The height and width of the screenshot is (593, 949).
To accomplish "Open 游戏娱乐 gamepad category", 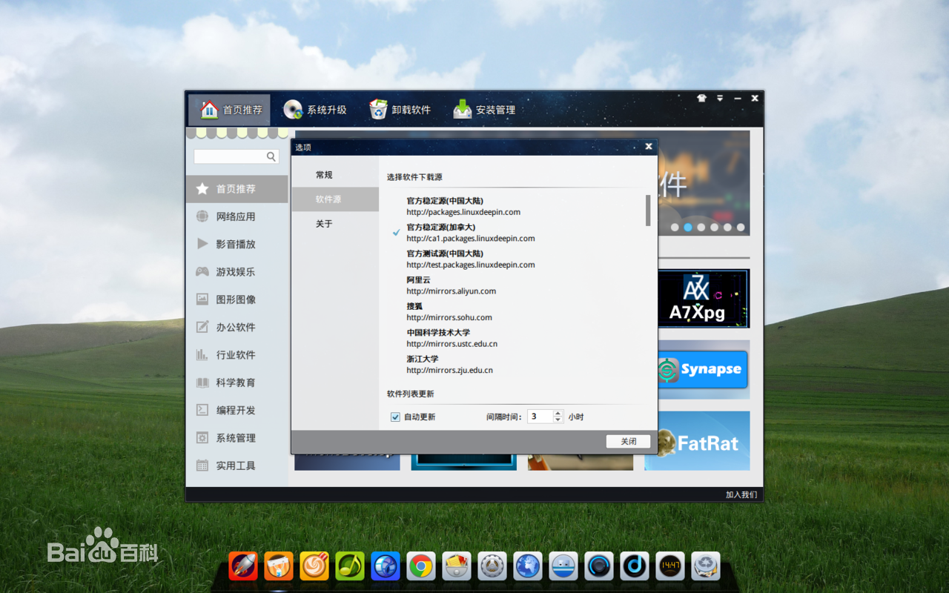I will point(237,272).
